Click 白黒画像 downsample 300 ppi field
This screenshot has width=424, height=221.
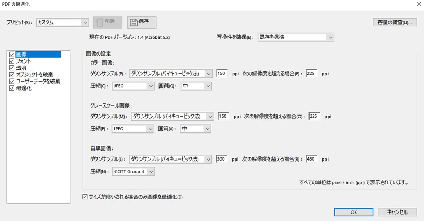(x=222, y=159)
